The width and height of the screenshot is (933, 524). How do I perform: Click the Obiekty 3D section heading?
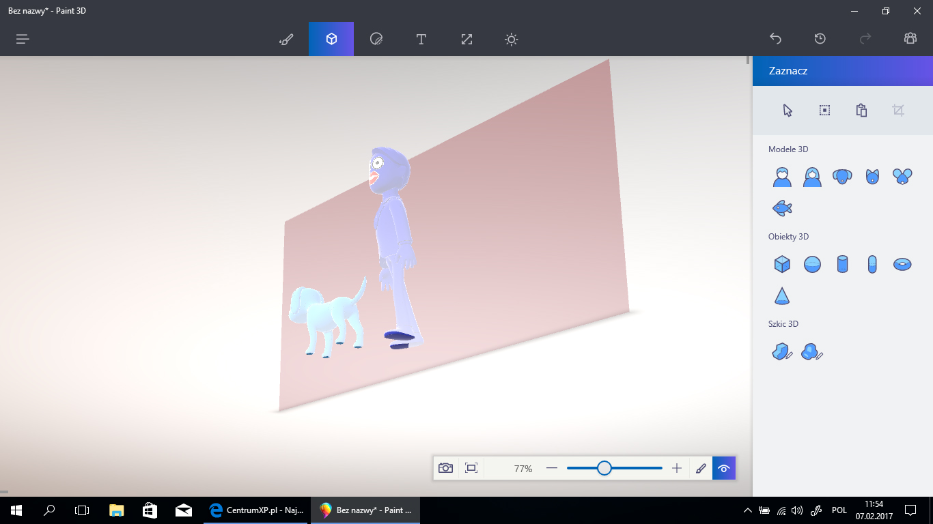click(x=788, y=237)
